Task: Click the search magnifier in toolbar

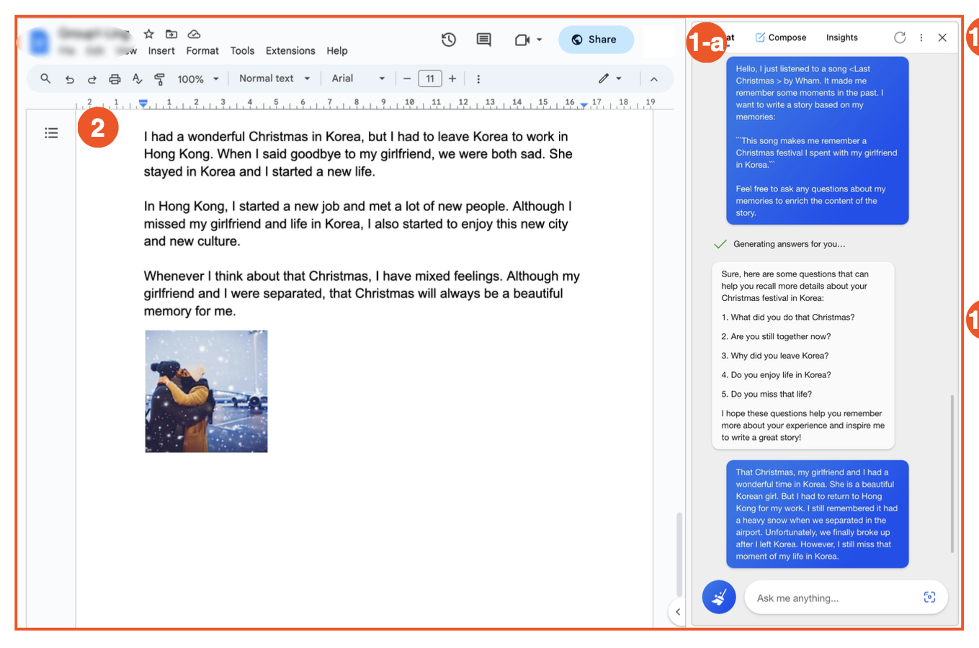Action: pos(45,78)
